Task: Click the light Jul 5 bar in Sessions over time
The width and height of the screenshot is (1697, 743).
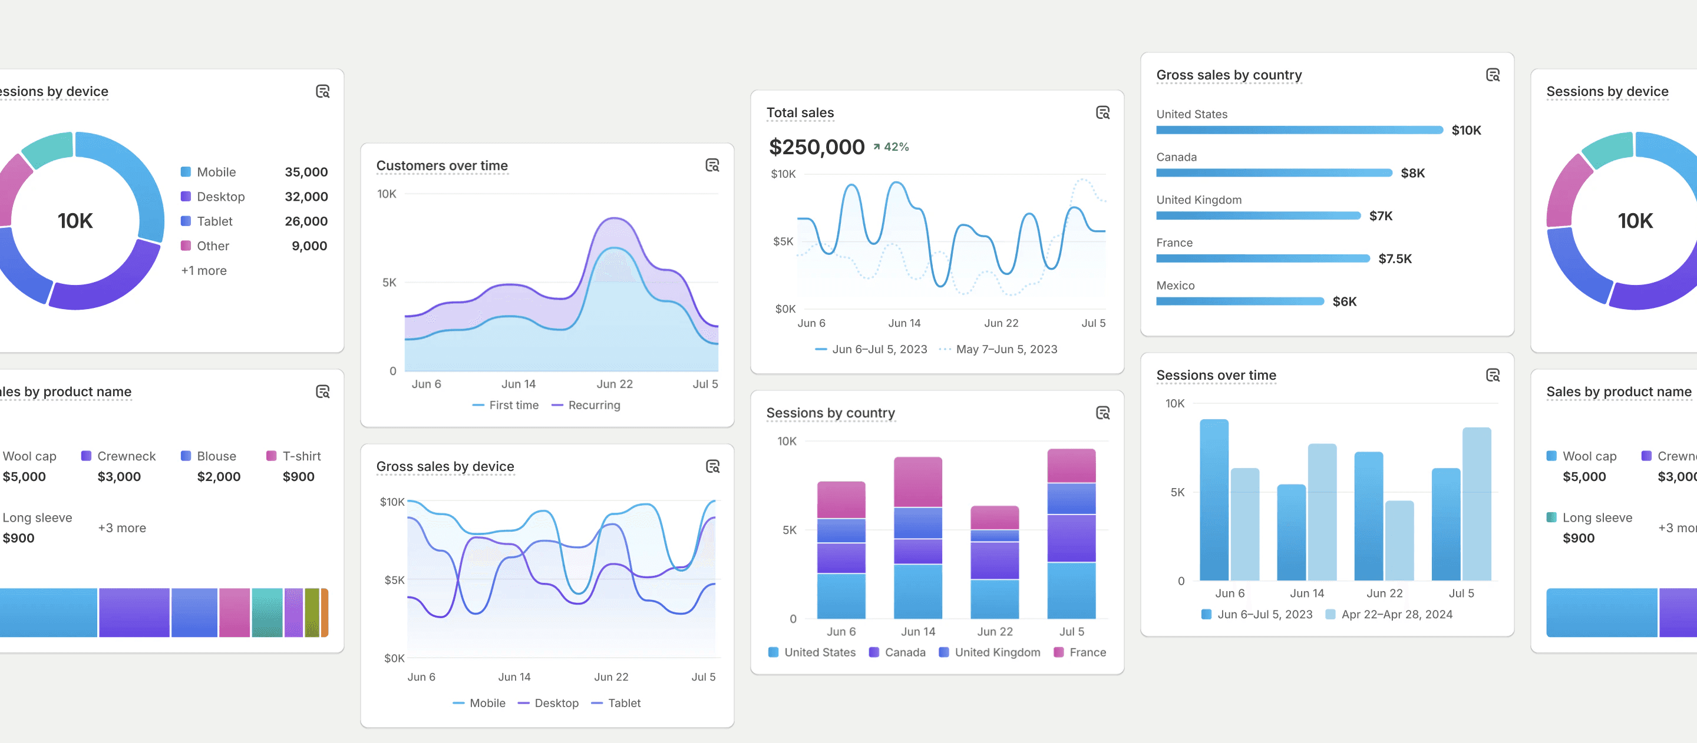Action: 1477,504
